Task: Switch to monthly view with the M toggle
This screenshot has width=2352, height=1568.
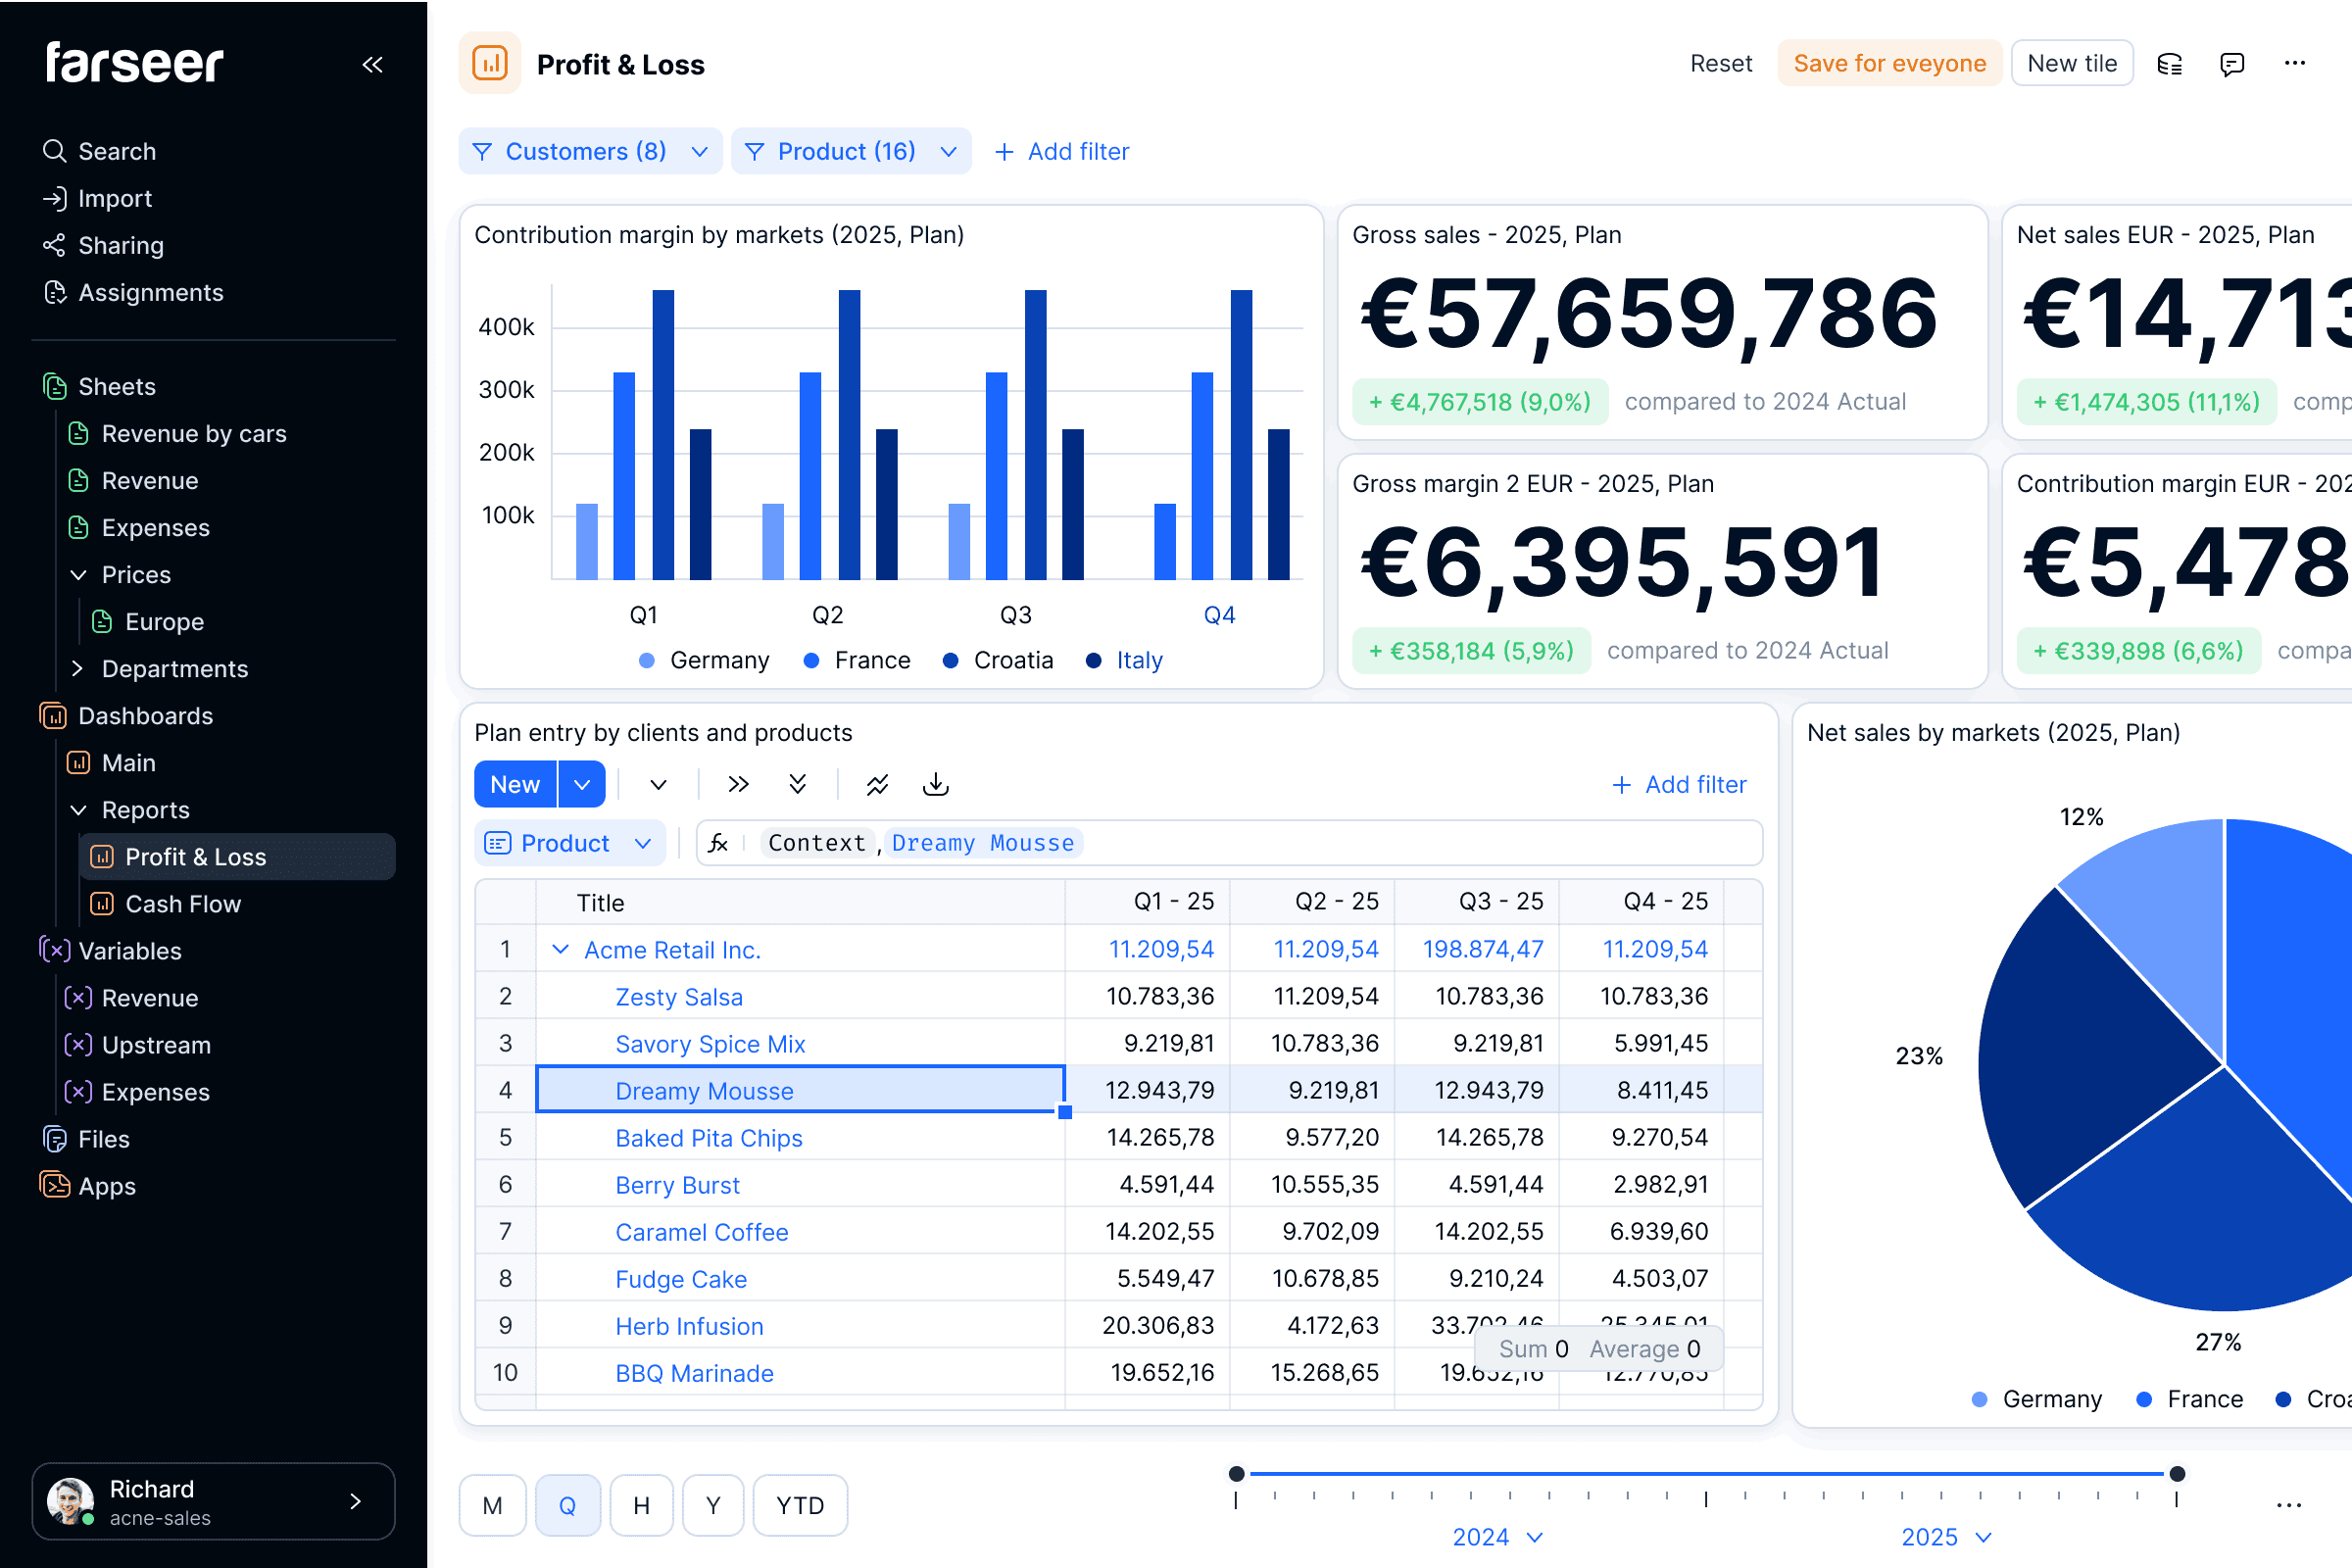Action: [492, 1504]
